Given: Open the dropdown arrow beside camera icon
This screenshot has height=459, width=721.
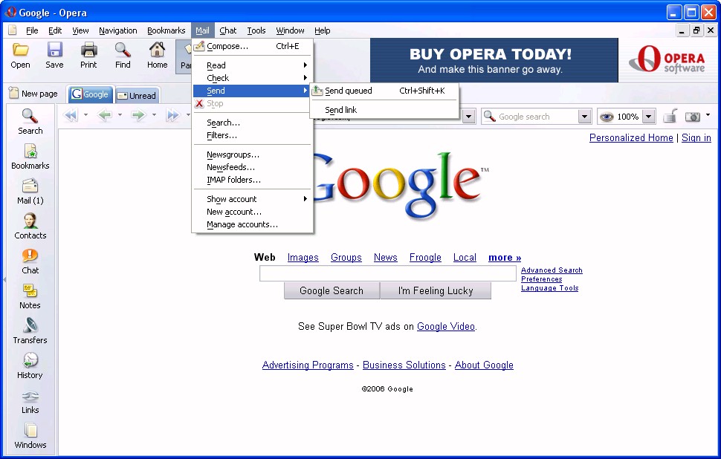Looking at the screenshot, I should point(708,115).
